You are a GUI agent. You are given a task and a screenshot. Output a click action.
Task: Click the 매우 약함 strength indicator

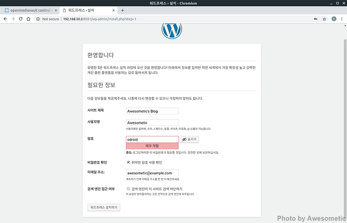click(152, 146)
